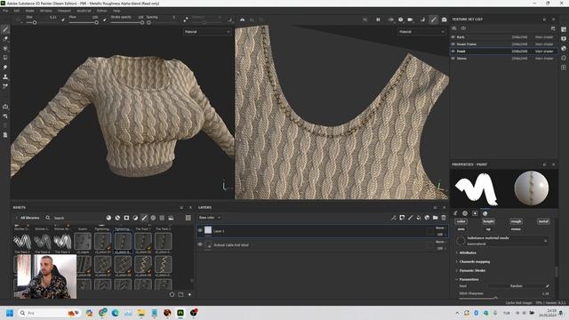The width and height of the screenshot is (569, 320).
Task: Add a fill layer via Layers bucket icon
Action: click(419, 218)
